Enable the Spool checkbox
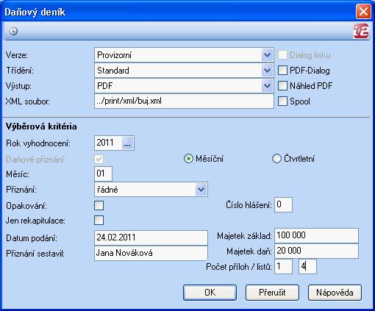This screenshot has height=311, width=375. [282, 101]
